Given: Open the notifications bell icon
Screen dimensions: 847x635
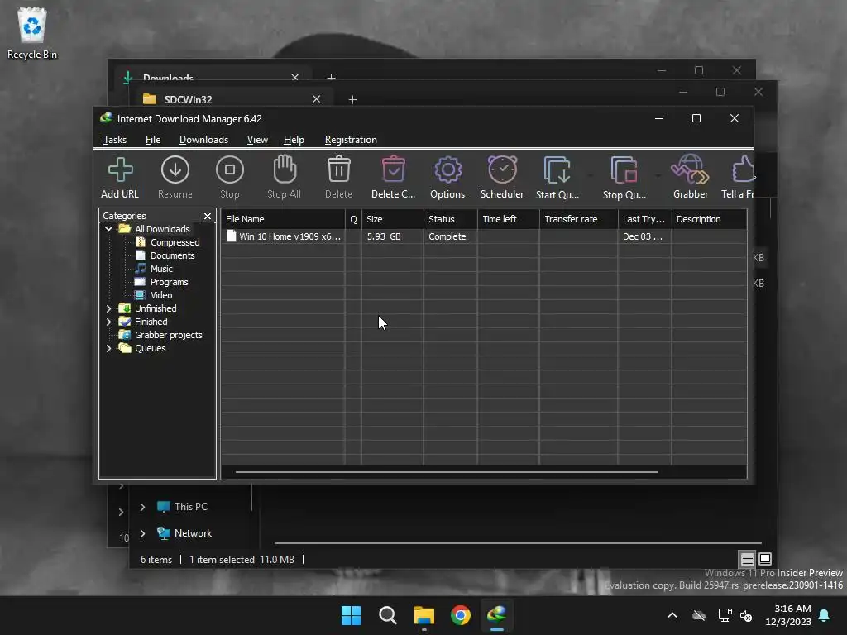Looking at the screenshot, I should click(x=825, y=615).
